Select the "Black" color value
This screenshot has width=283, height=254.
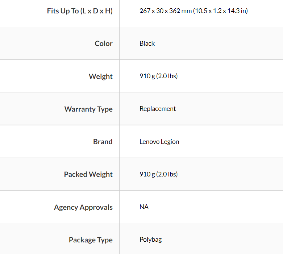click(147, 43)
